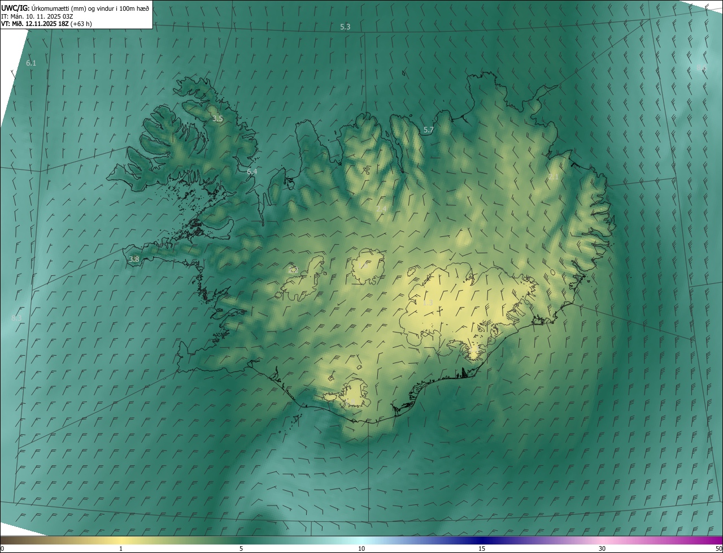Click the 2.1 value label on the map

pos(554,177)
